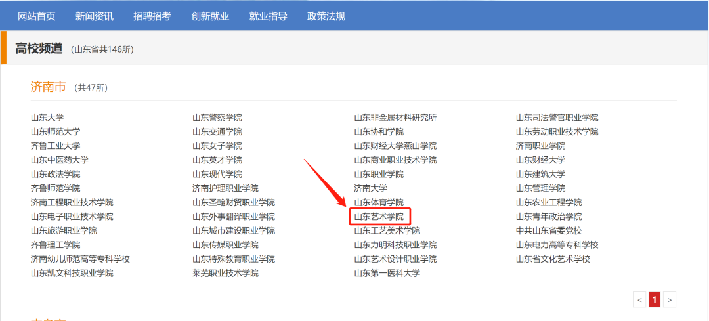Open the 创新就业 menu item
This screenshot has height=321, width=709.
point(210,16)
